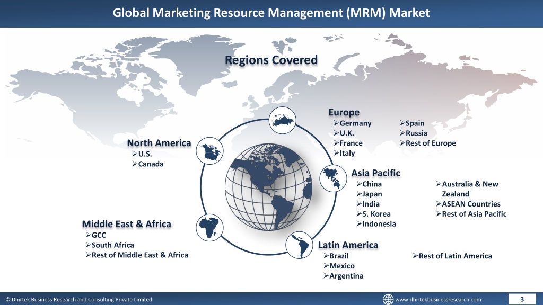The width and height of the screenshot is (543, 305).
Task: Click the 'Italy' bullet item
Action: 344,153
